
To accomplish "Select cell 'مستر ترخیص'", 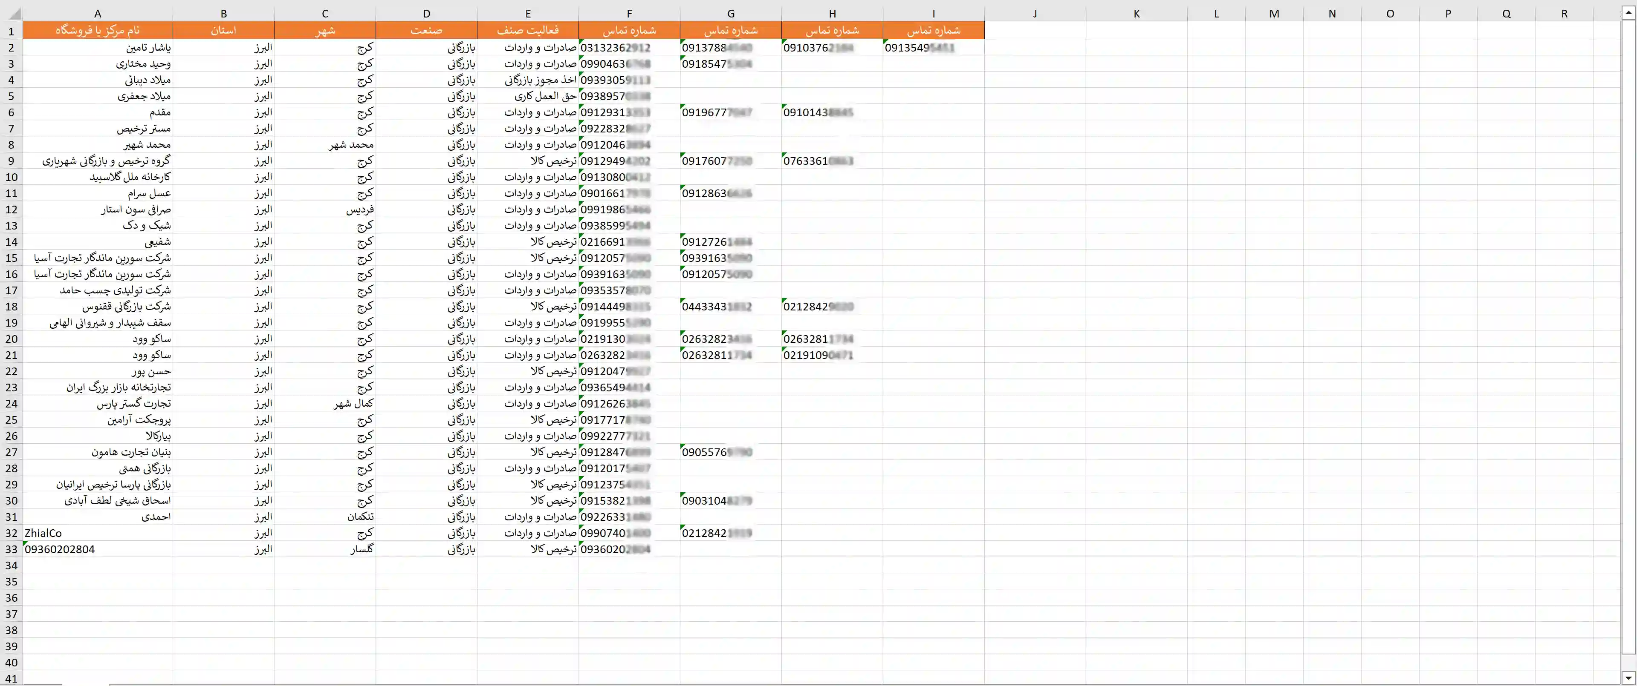I will [x=97, y=128].
